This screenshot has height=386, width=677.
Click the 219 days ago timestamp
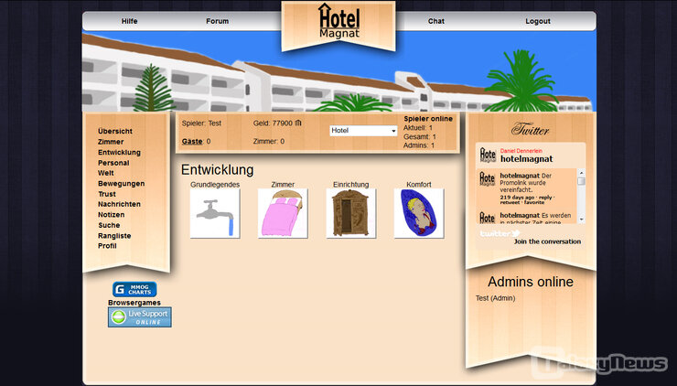tap(517, 198)
